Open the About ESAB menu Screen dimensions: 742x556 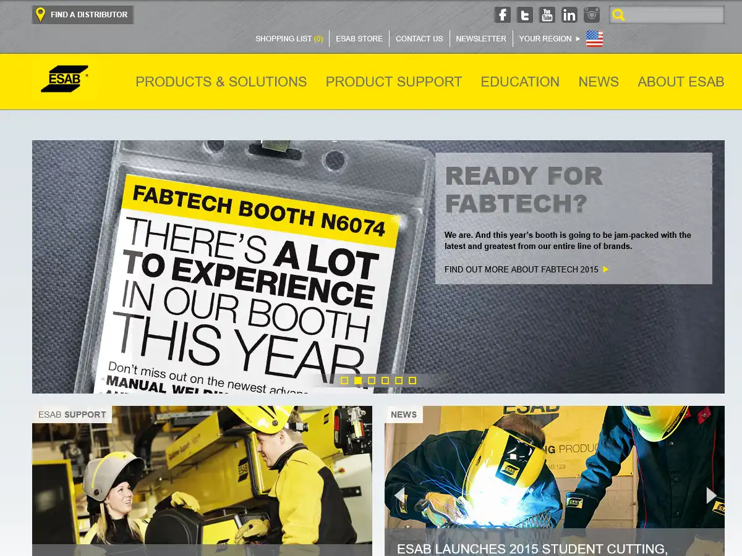(681, 82)
